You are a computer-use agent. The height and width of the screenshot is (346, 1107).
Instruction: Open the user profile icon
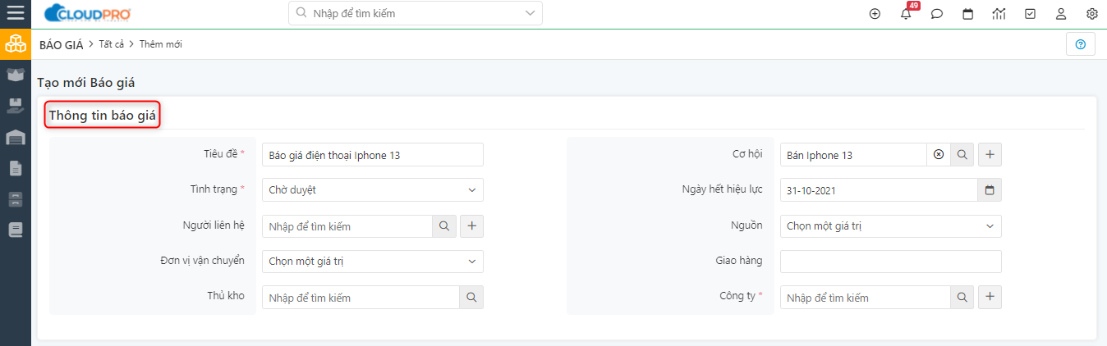click(1061, 14)
